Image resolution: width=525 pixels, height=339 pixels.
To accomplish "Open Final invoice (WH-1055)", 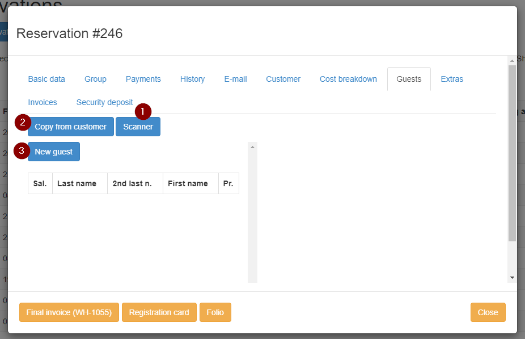I will [x=69, y=312].
